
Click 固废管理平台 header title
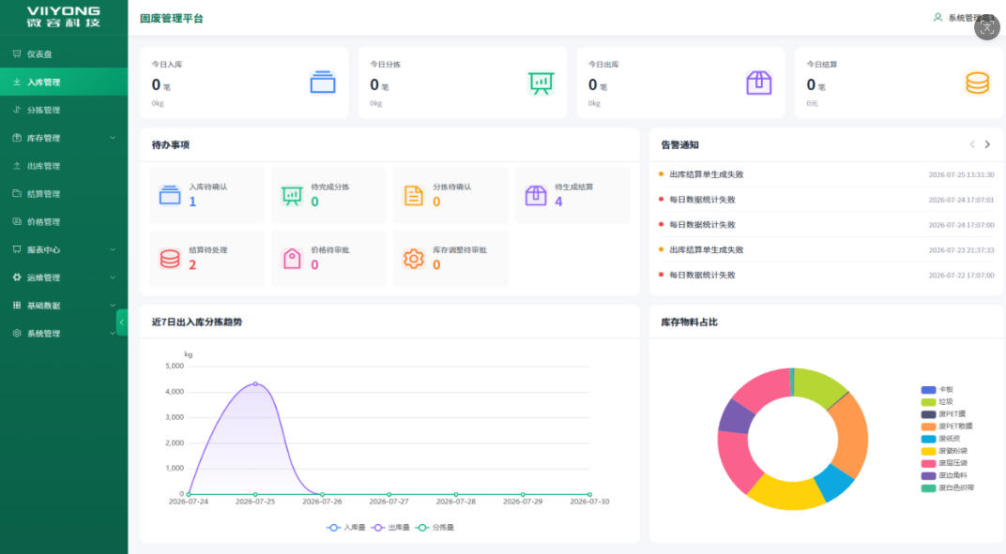pos(172,18)
